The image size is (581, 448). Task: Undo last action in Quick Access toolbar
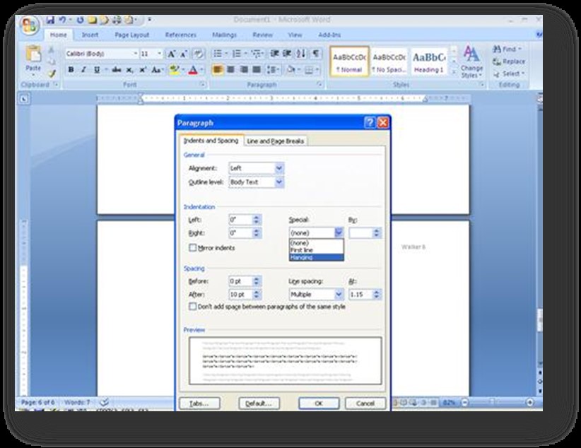pos(62,20)
